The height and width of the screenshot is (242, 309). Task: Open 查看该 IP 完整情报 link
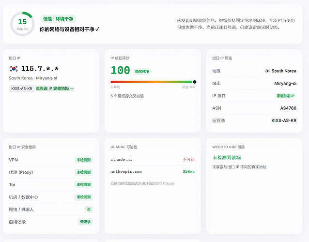pyautogui.click(x=55, y=89)
